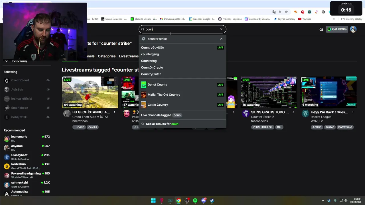
Task: Open options menu for BU GECE İSTANBULA stream
Action: point(115,112)
